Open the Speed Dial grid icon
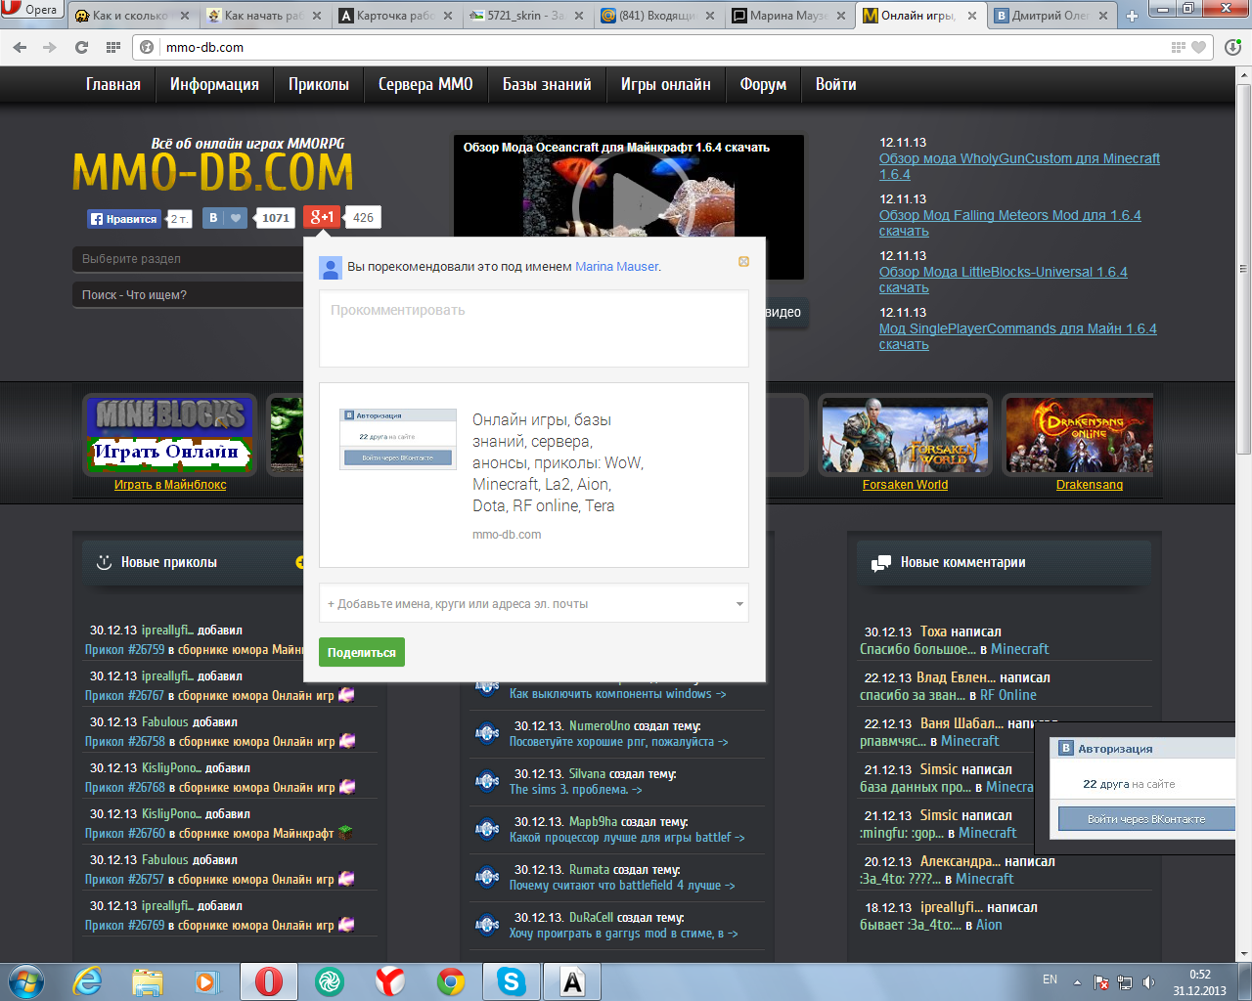Viewport: 1252px width, 1001px height. pyautogui.click(x=112, y=47)
